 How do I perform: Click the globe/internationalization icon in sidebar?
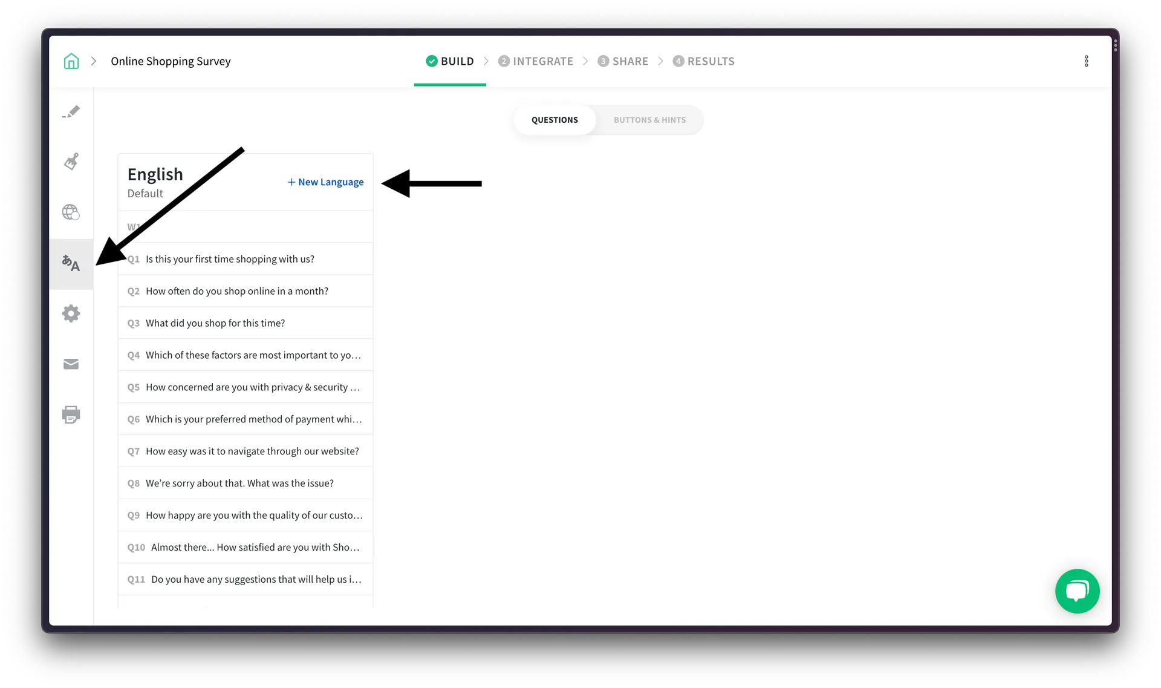click(71, 211)
